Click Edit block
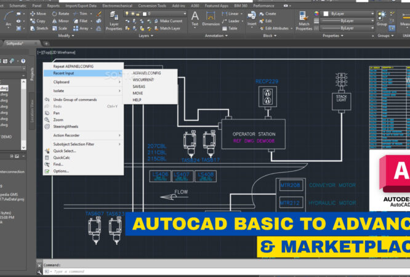Screen dimensions: 410x277 click(x=266, y=21)
